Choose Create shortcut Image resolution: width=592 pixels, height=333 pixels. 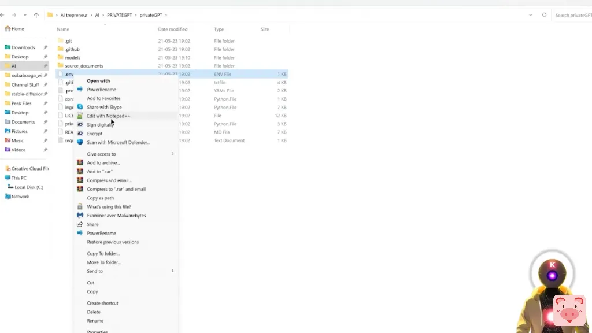[x=102, y=303]
